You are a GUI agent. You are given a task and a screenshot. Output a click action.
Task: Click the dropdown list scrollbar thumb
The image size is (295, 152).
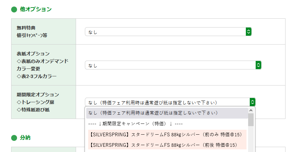point(251,120)
